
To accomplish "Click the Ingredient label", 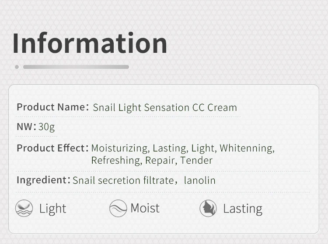I will 43,180.
